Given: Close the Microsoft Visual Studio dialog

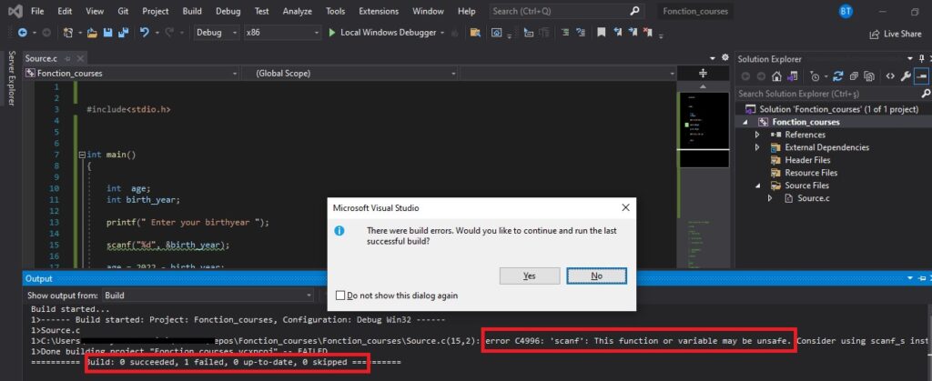Looking at the screenshot, I should click(x=625, y=207).
